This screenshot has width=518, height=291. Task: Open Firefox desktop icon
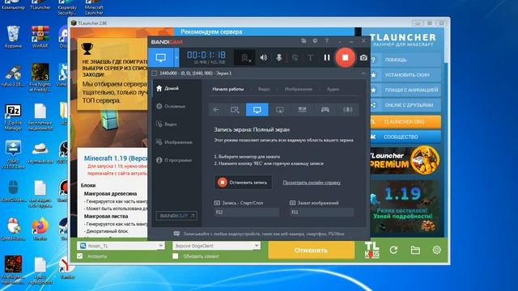(x=40, y=229)
